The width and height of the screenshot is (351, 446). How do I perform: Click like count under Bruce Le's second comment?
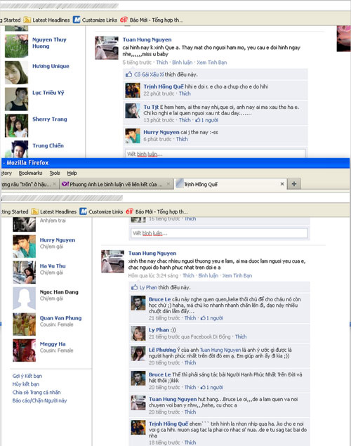click(212, 388)
